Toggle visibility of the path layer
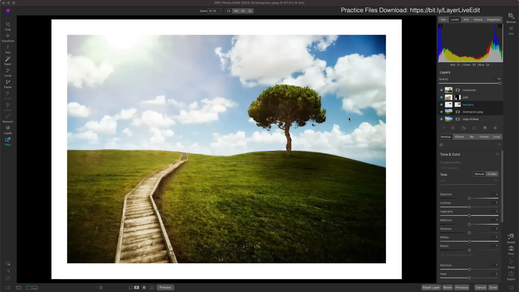 pyautogui.click(x=441, y=97)
